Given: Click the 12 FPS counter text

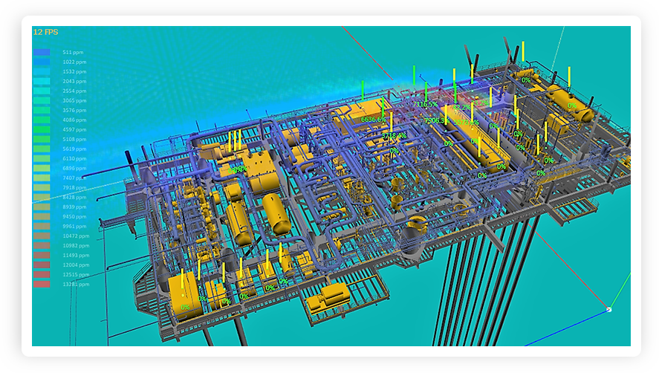Looking at the screenshot, I should 45,32.
